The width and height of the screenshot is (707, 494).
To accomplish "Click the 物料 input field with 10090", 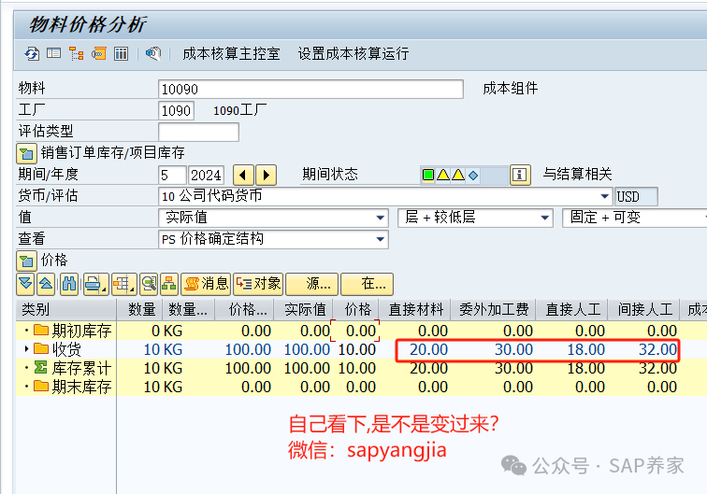I will click(x=310, y=89).
